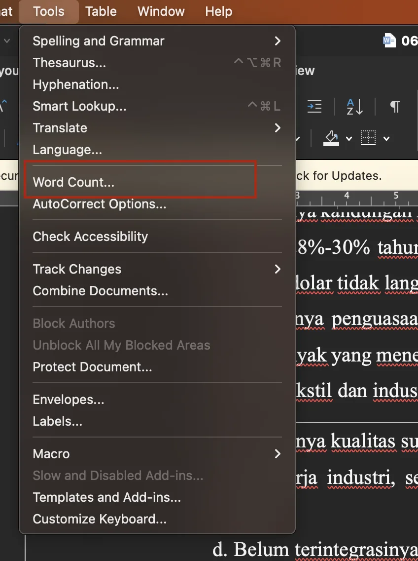Open the Word Count dialog
The image size is (418, 561).
tap(73, 182)
